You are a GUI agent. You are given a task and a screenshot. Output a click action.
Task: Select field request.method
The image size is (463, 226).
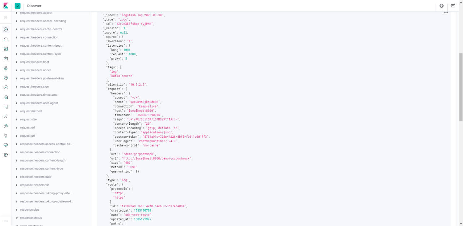click(x=31, y=111)
